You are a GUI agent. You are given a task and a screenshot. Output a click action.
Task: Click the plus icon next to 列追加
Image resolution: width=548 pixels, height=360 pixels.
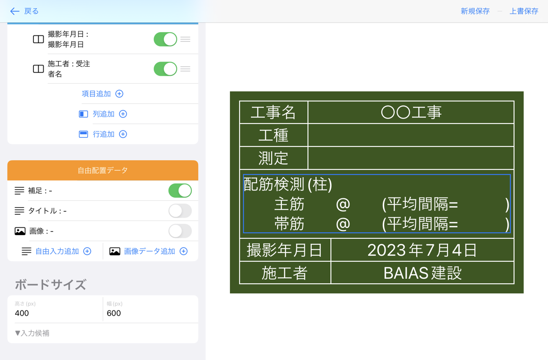click(123, 114)
